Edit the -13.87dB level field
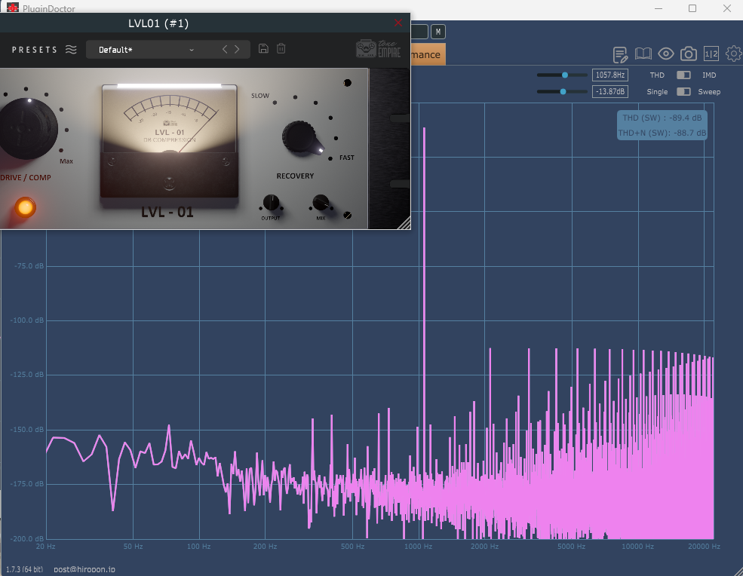This screenshot has height=576, width=743. pyautogui.click(x=609, y=91)
